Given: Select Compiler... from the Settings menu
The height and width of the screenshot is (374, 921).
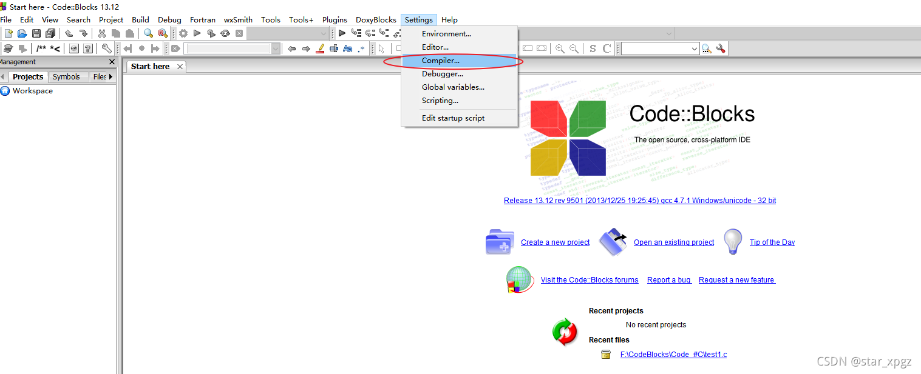Looking at the screenshot, I should 459,61.
